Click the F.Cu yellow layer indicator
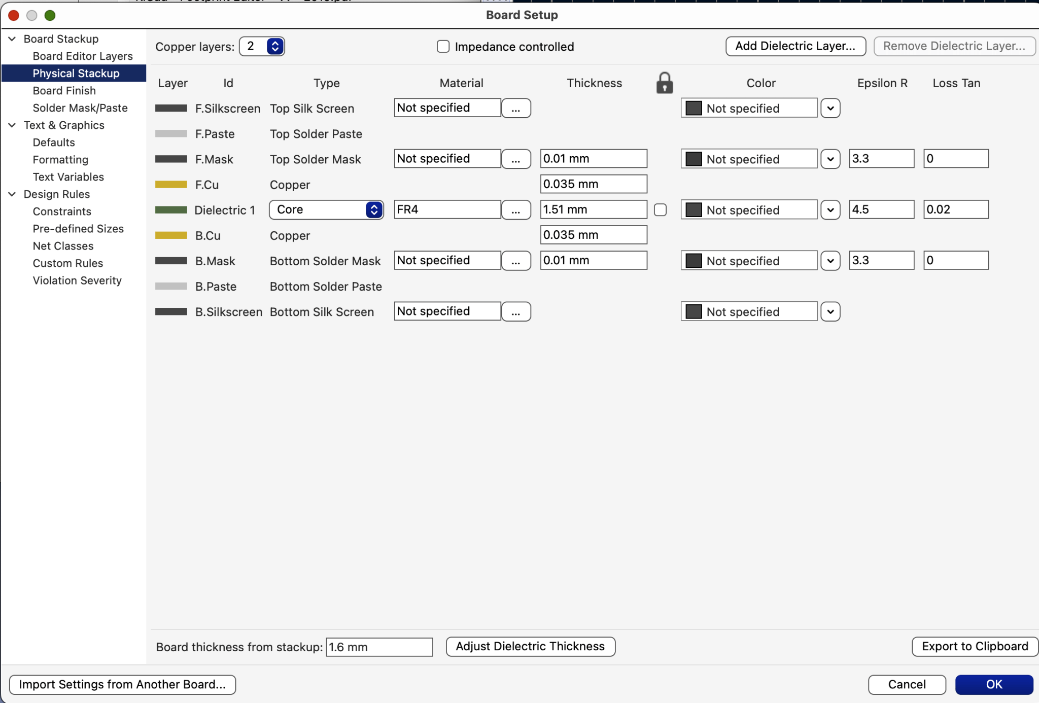This screenshot has width=1039, height=703. tap(171, 185)
